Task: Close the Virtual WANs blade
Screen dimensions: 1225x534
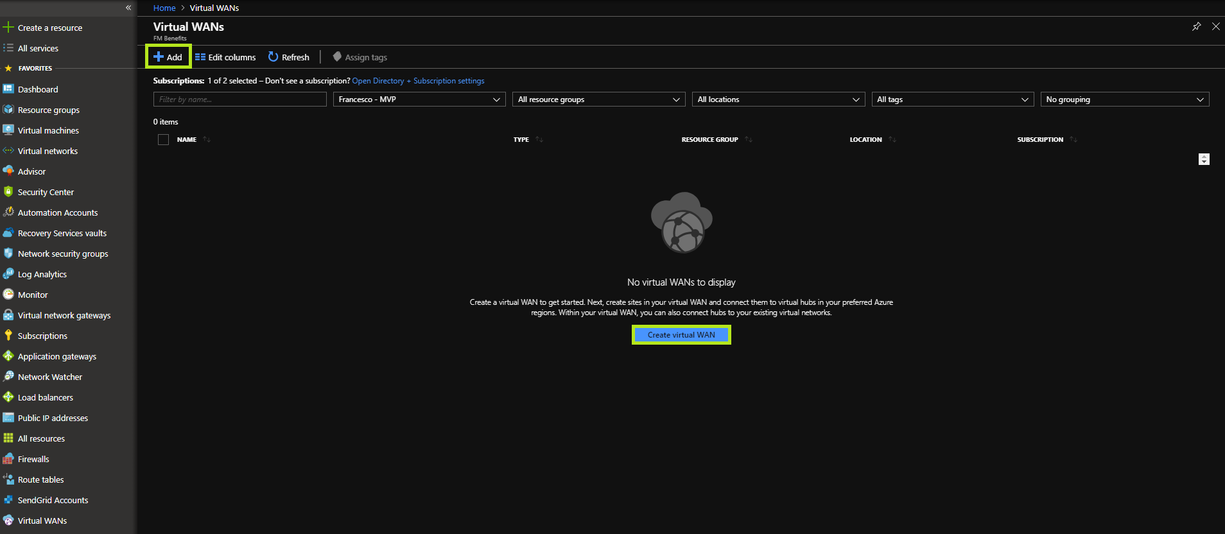Action: [1215, 26]
